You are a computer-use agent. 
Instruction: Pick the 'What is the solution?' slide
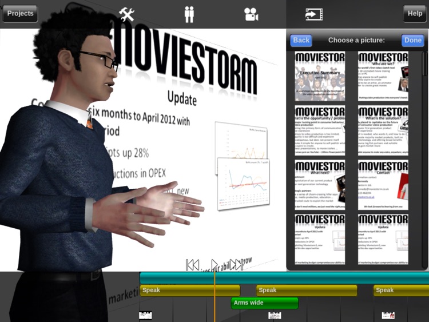click(x=383, y=130)
